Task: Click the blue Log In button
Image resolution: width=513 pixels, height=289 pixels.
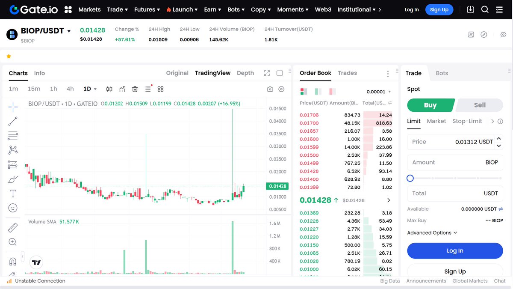Action: point(455,251)
